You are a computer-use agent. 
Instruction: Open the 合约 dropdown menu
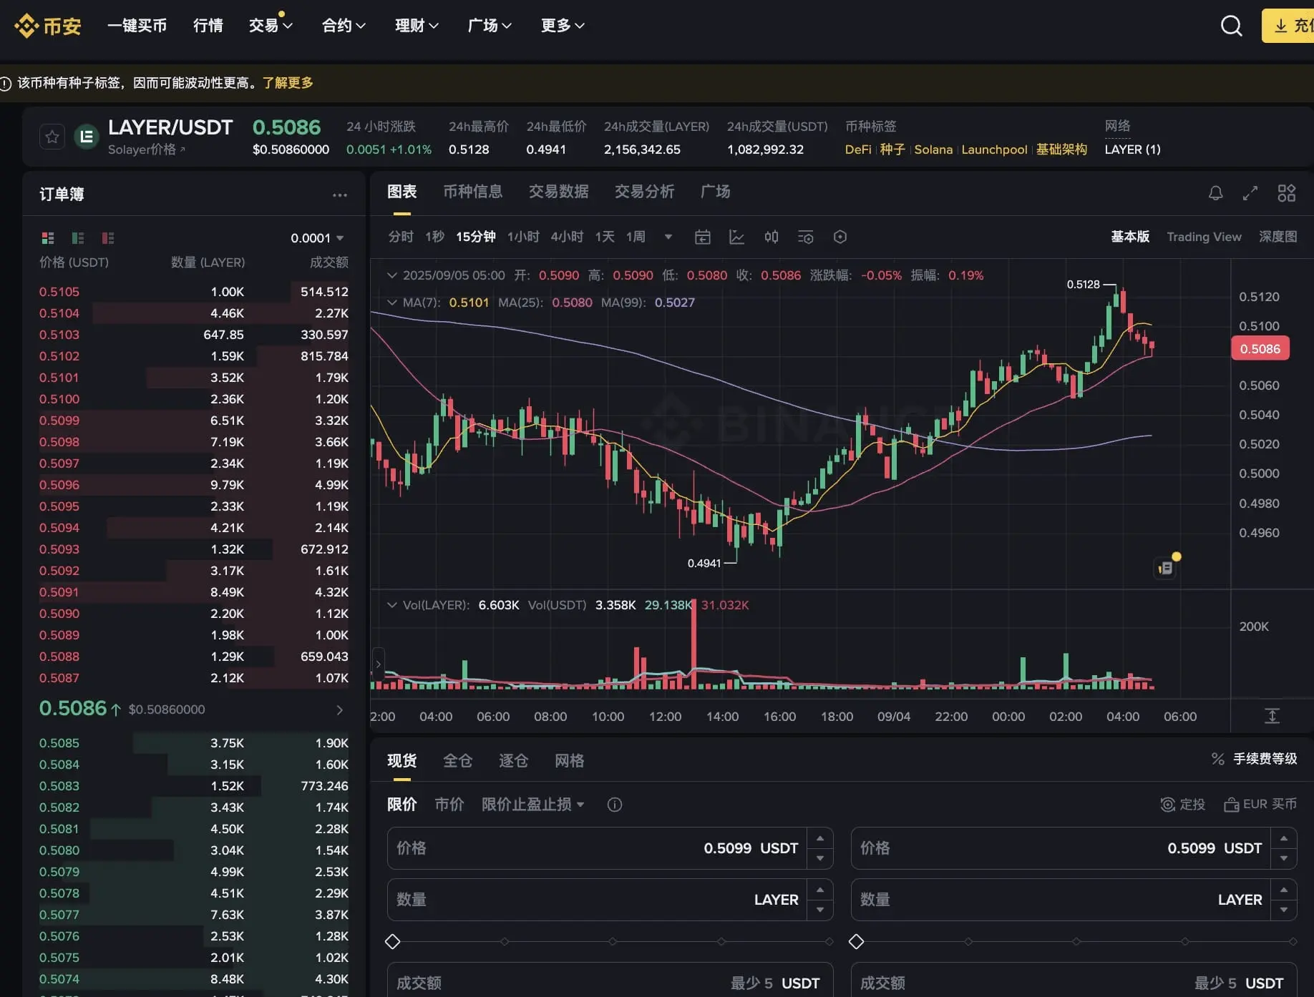coord(344,26)
